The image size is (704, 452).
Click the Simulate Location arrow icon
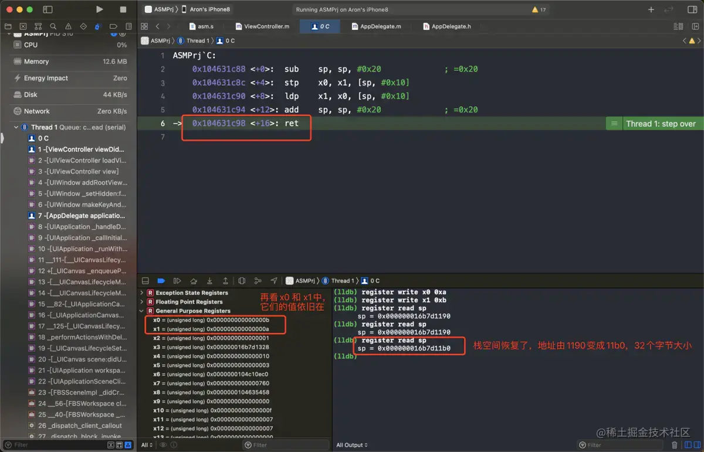[273, 281]
